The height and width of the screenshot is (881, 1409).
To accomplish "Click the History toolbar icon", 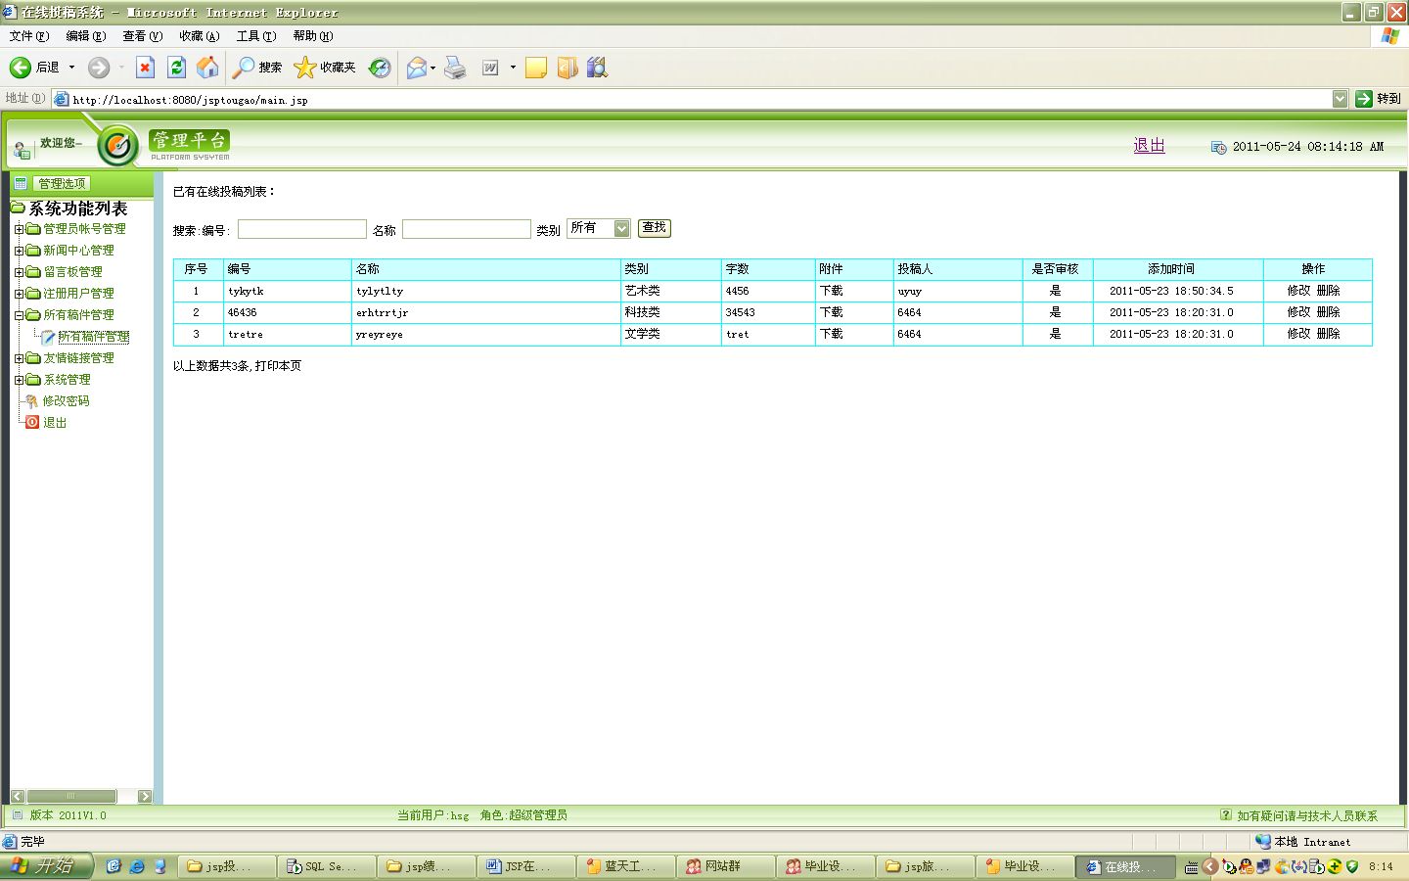I will point(380,68).
